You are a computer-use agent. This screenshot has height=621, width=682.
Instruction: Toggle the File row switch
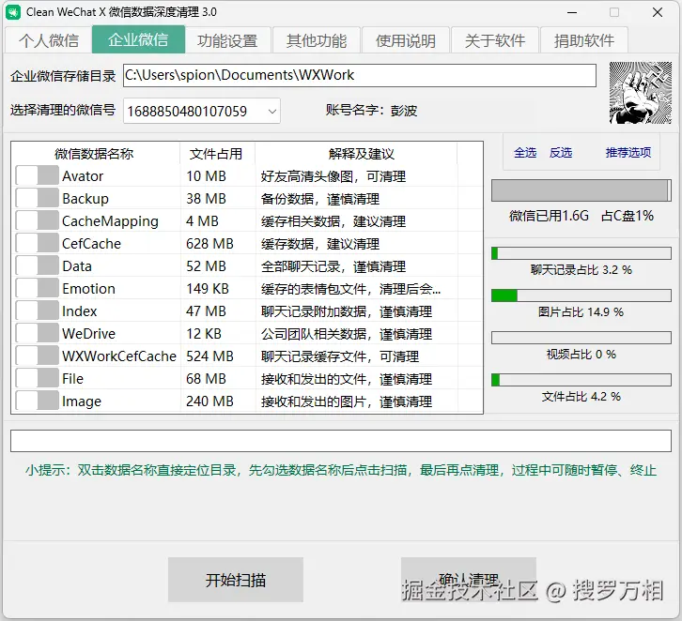point(37,379)
